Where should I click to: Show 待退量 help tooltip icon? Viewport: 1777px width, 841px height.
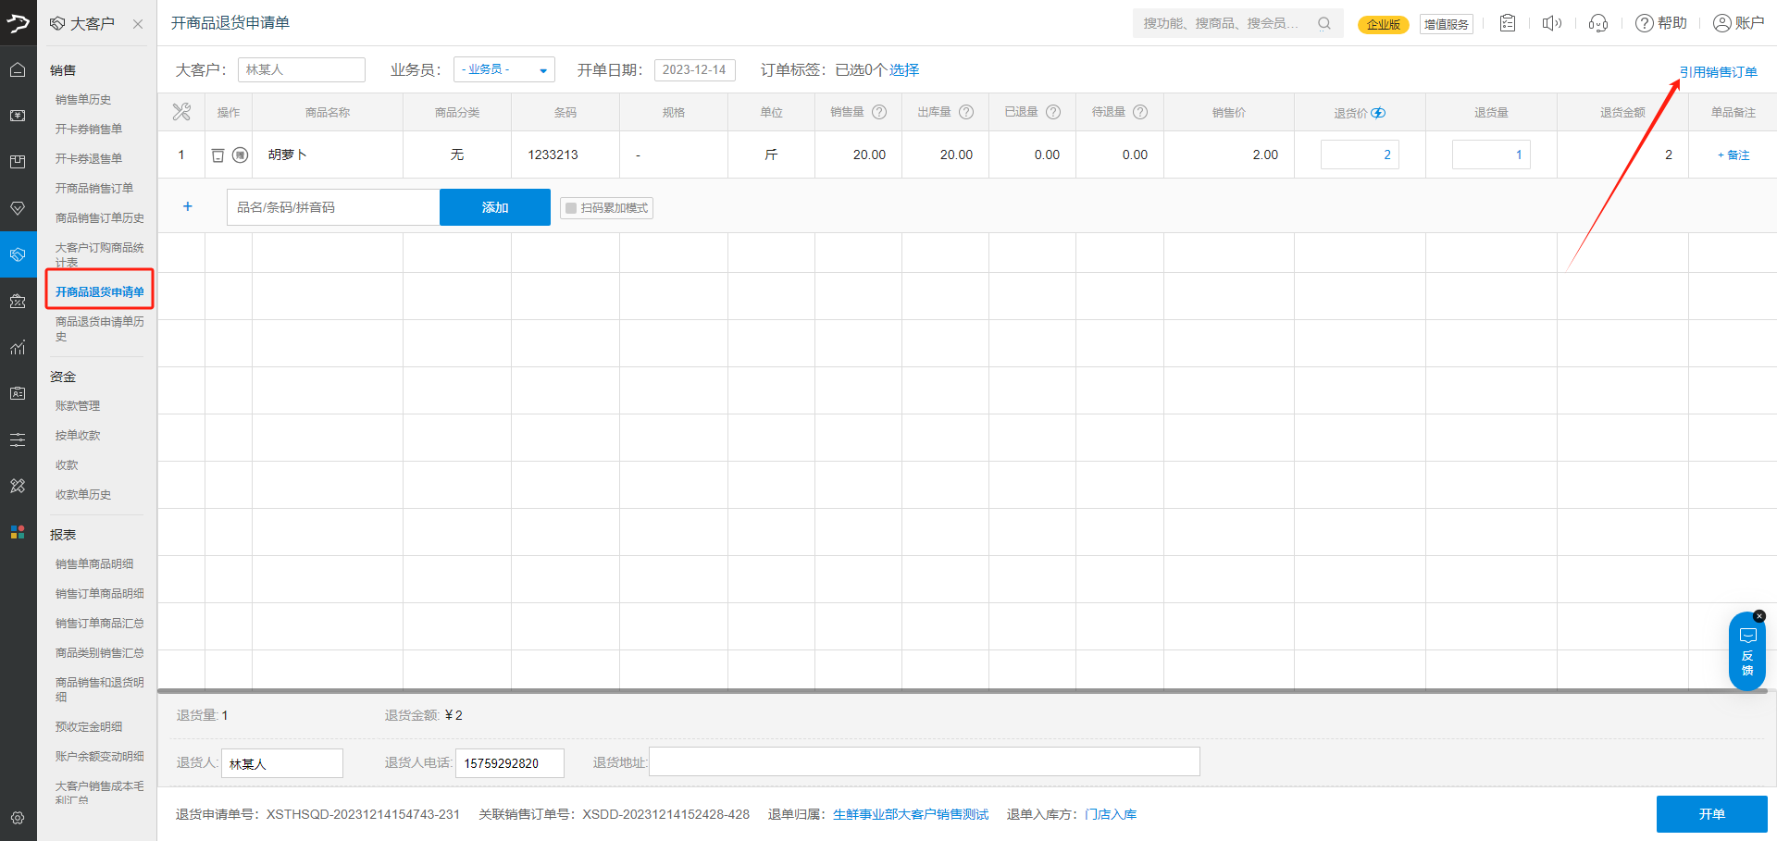click(x=1140, y=112)
